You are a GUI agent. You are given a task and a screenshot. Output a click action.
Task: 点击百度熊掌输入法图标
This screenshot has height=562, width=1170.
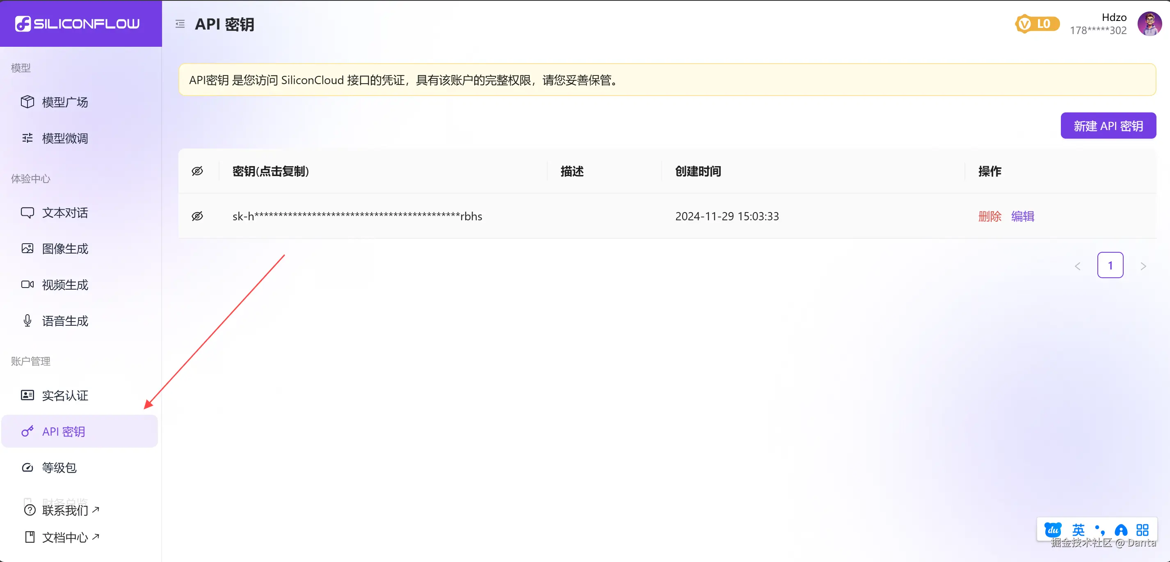point(1053,529)
